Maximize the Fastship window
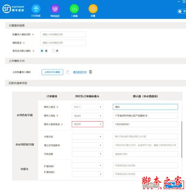The height and width of the screenshot is (192, 186). tap(184, 1)
